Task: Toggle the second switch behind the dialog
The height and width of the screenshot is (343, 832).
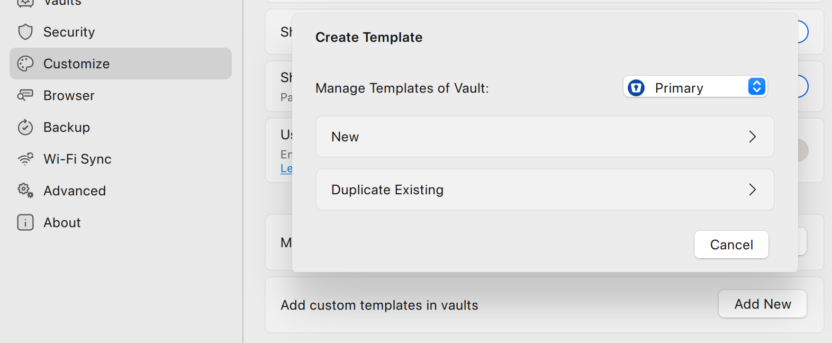Action: coord(803,86)
